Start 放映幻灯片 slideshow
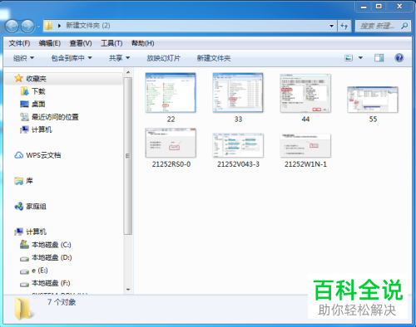 (164, 58)
